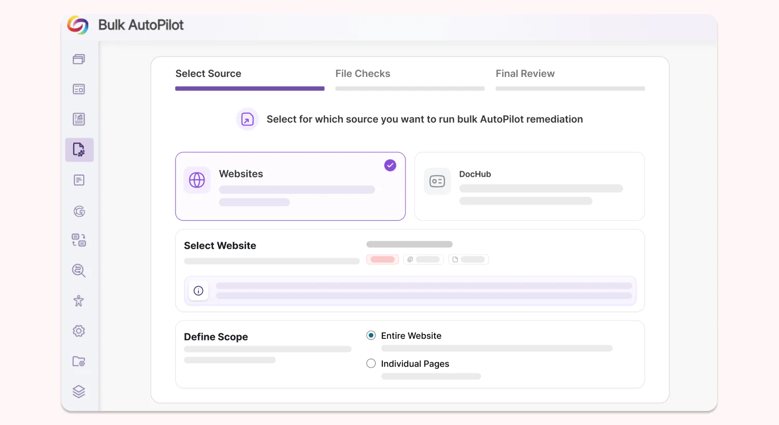The image size is (779, 425).
Task: Click the grey Final Review progress bar
Action: [x=570, y=89]
